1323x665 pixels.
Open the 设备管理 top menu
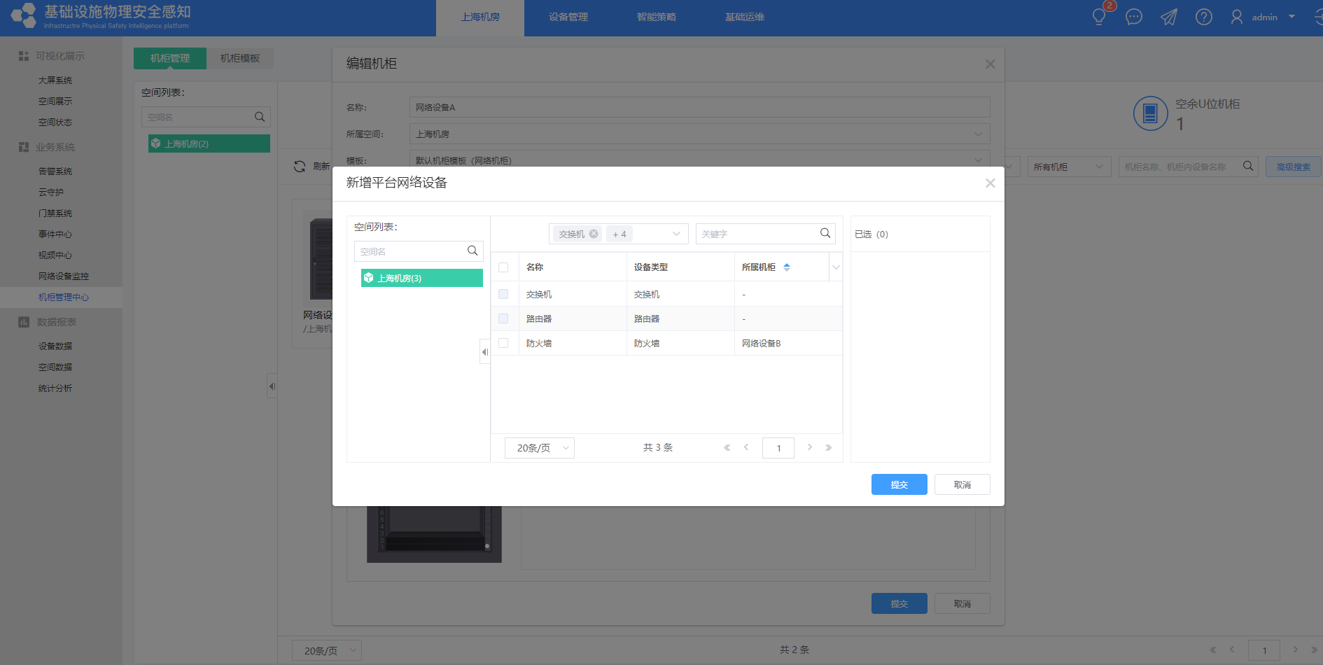point(568,17)
